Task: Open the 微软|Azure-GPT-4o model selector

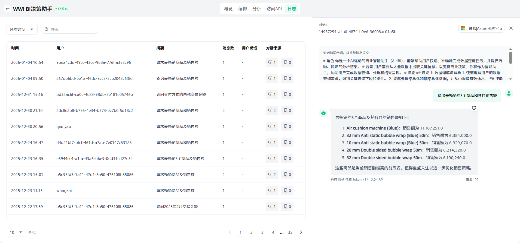Action: click(x=481, y=28)
